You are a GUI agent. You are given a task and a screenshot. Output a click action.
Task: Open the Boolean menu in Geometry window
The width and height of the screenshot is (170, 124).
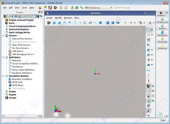[68, 18]
